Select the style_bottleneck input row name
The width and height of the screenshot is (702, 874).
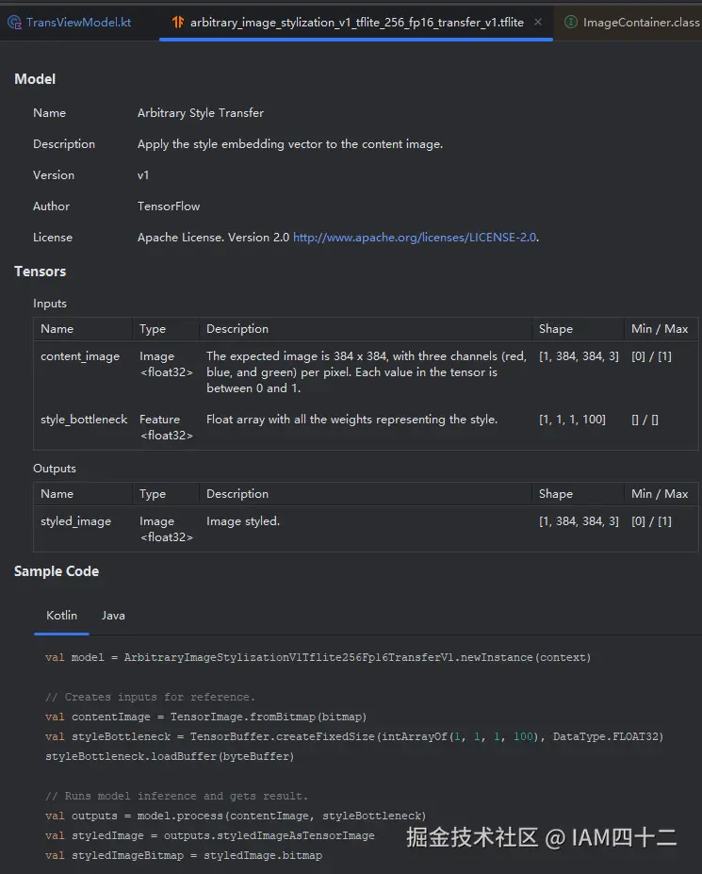[84, 420]
